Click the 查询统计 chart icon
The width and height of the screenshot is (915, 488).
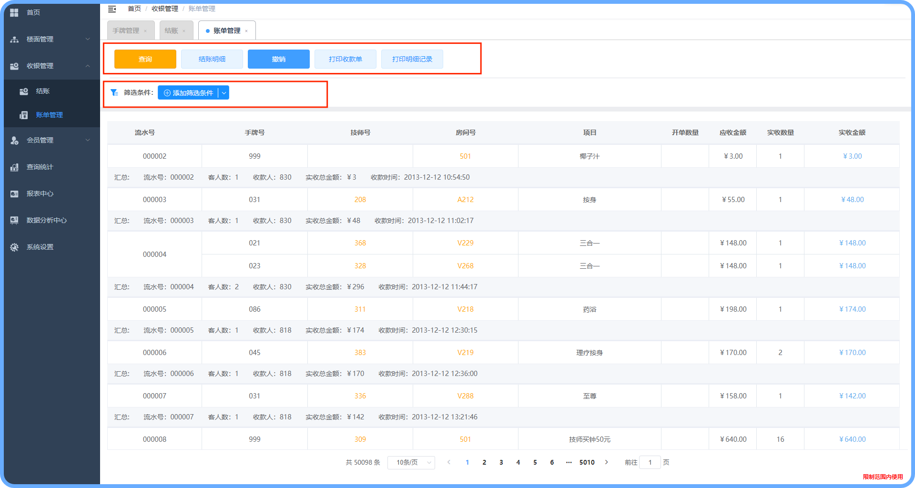[14, 167]
